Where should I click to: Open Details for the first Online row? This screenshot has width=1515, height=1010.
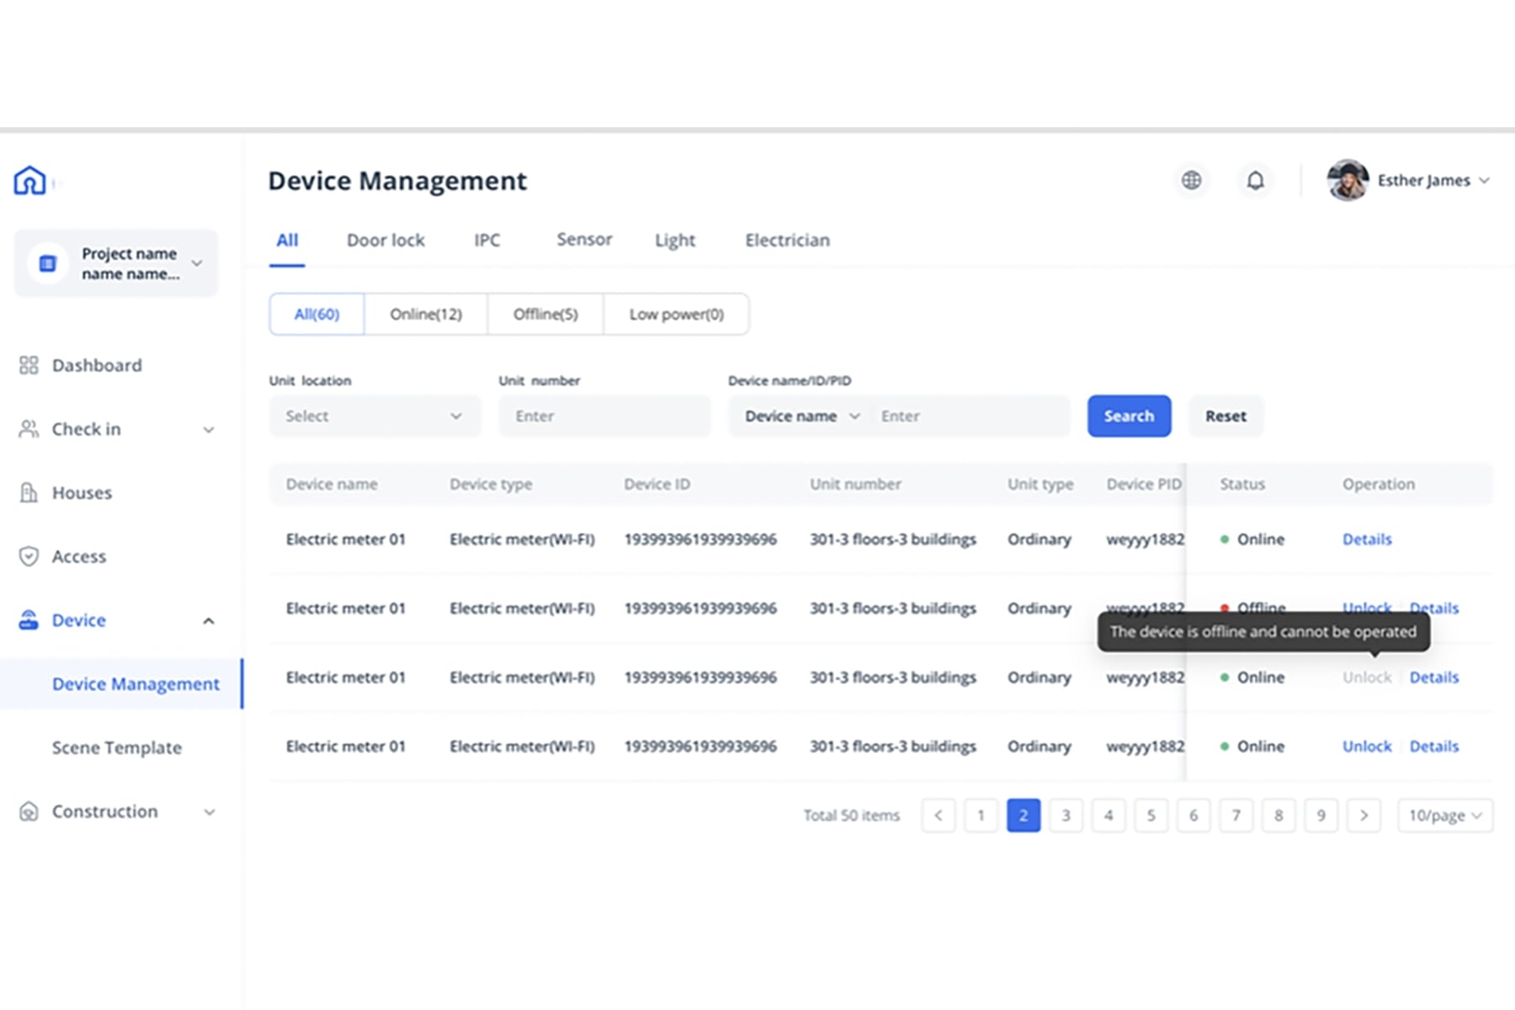(1367, 539)
